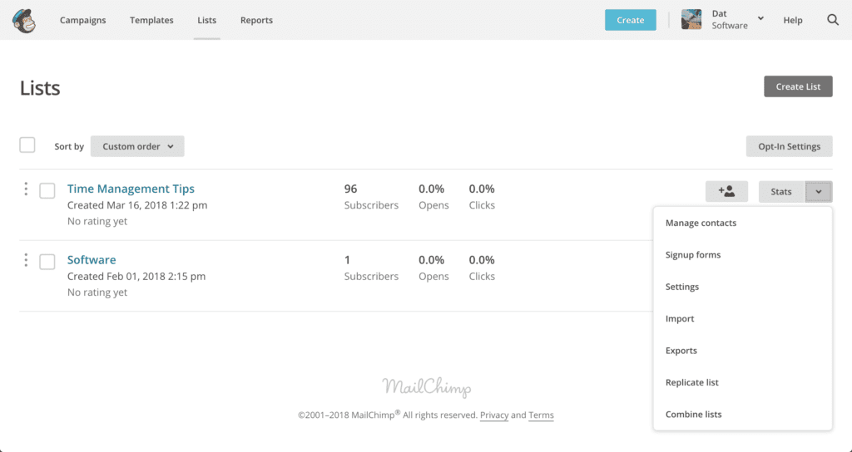This screenshot has height=452, width=852.
Task: Click the add subscriber icon button
Action: (726, 192)
